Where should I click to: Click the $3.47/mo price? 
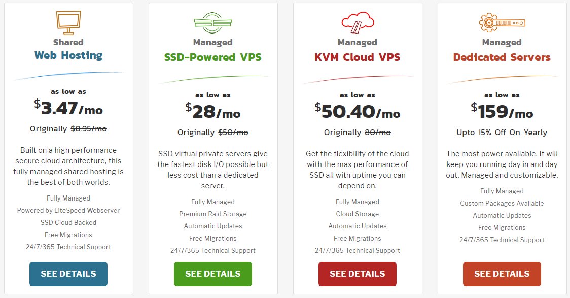tap(68, 109)
